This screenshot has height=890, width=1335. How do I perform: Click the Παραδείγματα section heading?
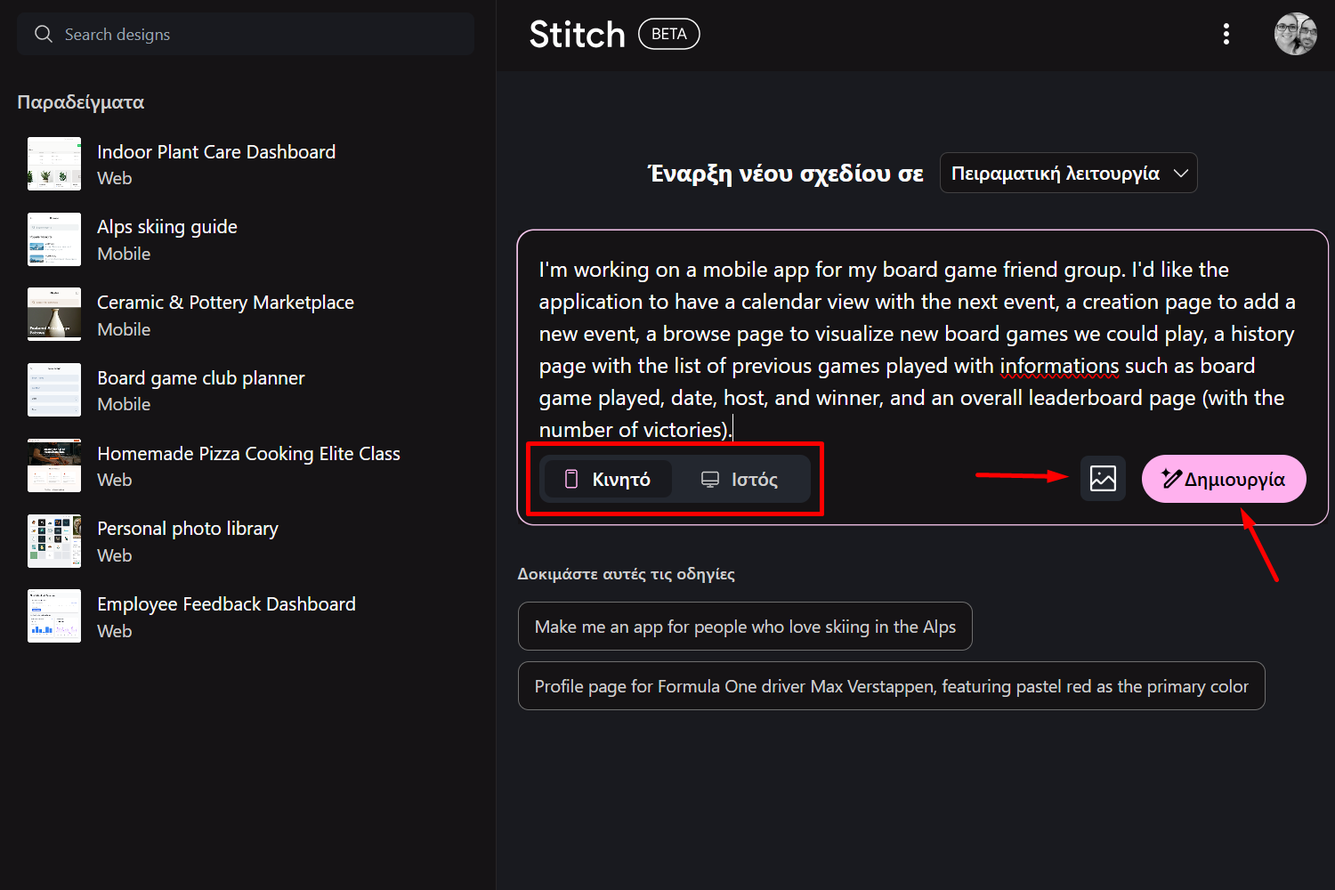coord(81,102)
